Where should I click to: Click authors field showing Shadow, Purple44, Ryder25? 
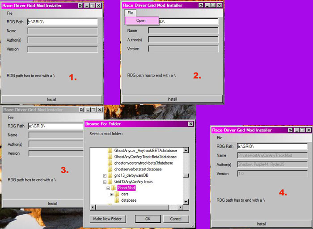pos(272,165)
